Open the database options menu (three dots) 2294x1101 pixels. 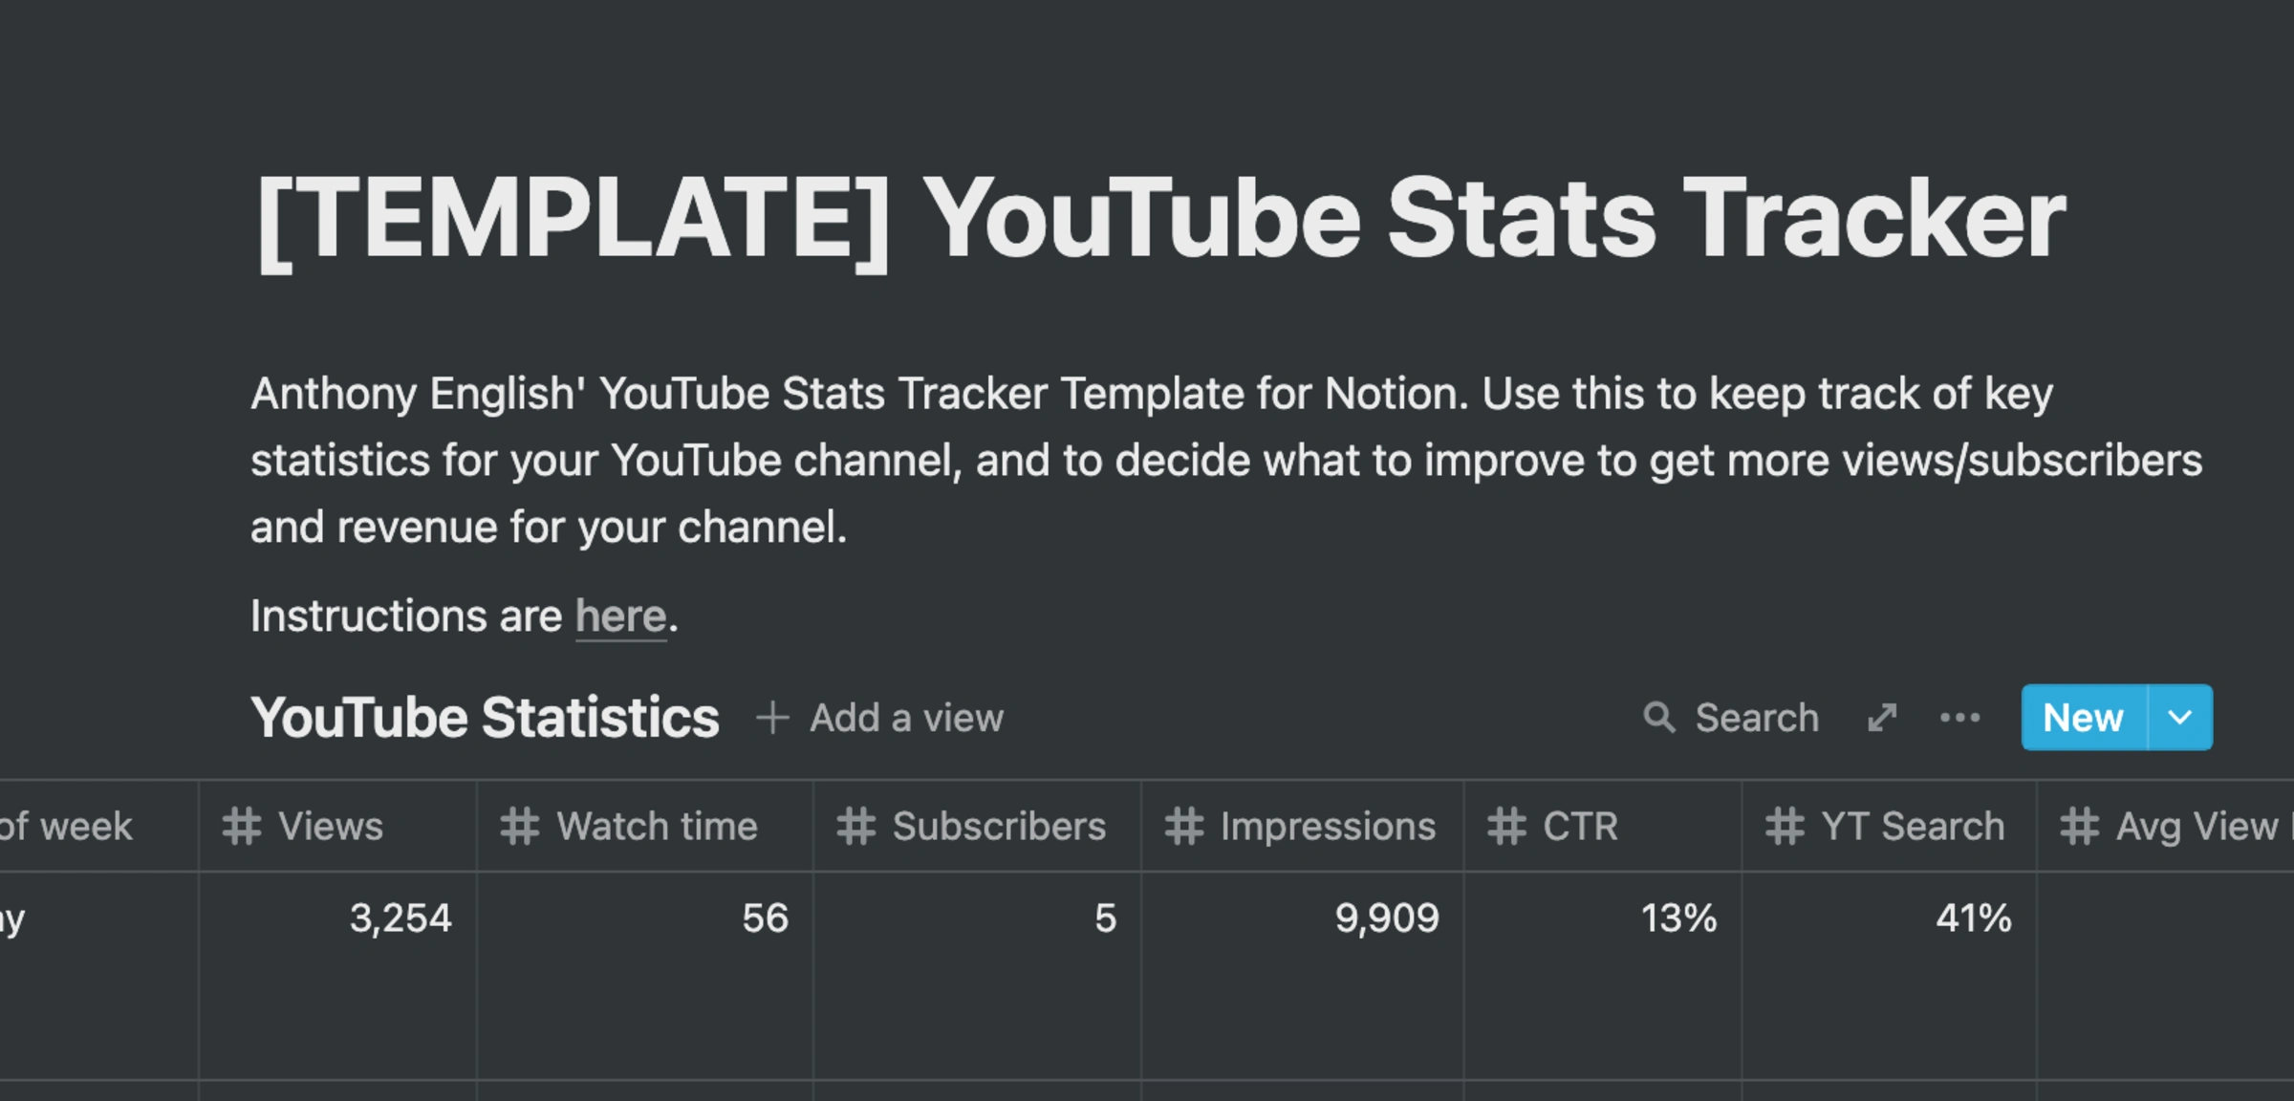pyautogui.click(x=1961, y=718)
